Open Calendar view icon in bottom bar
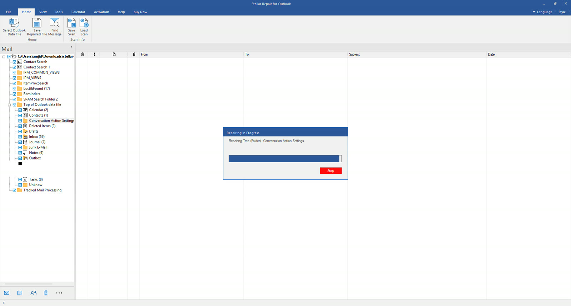 coord(20,293)
